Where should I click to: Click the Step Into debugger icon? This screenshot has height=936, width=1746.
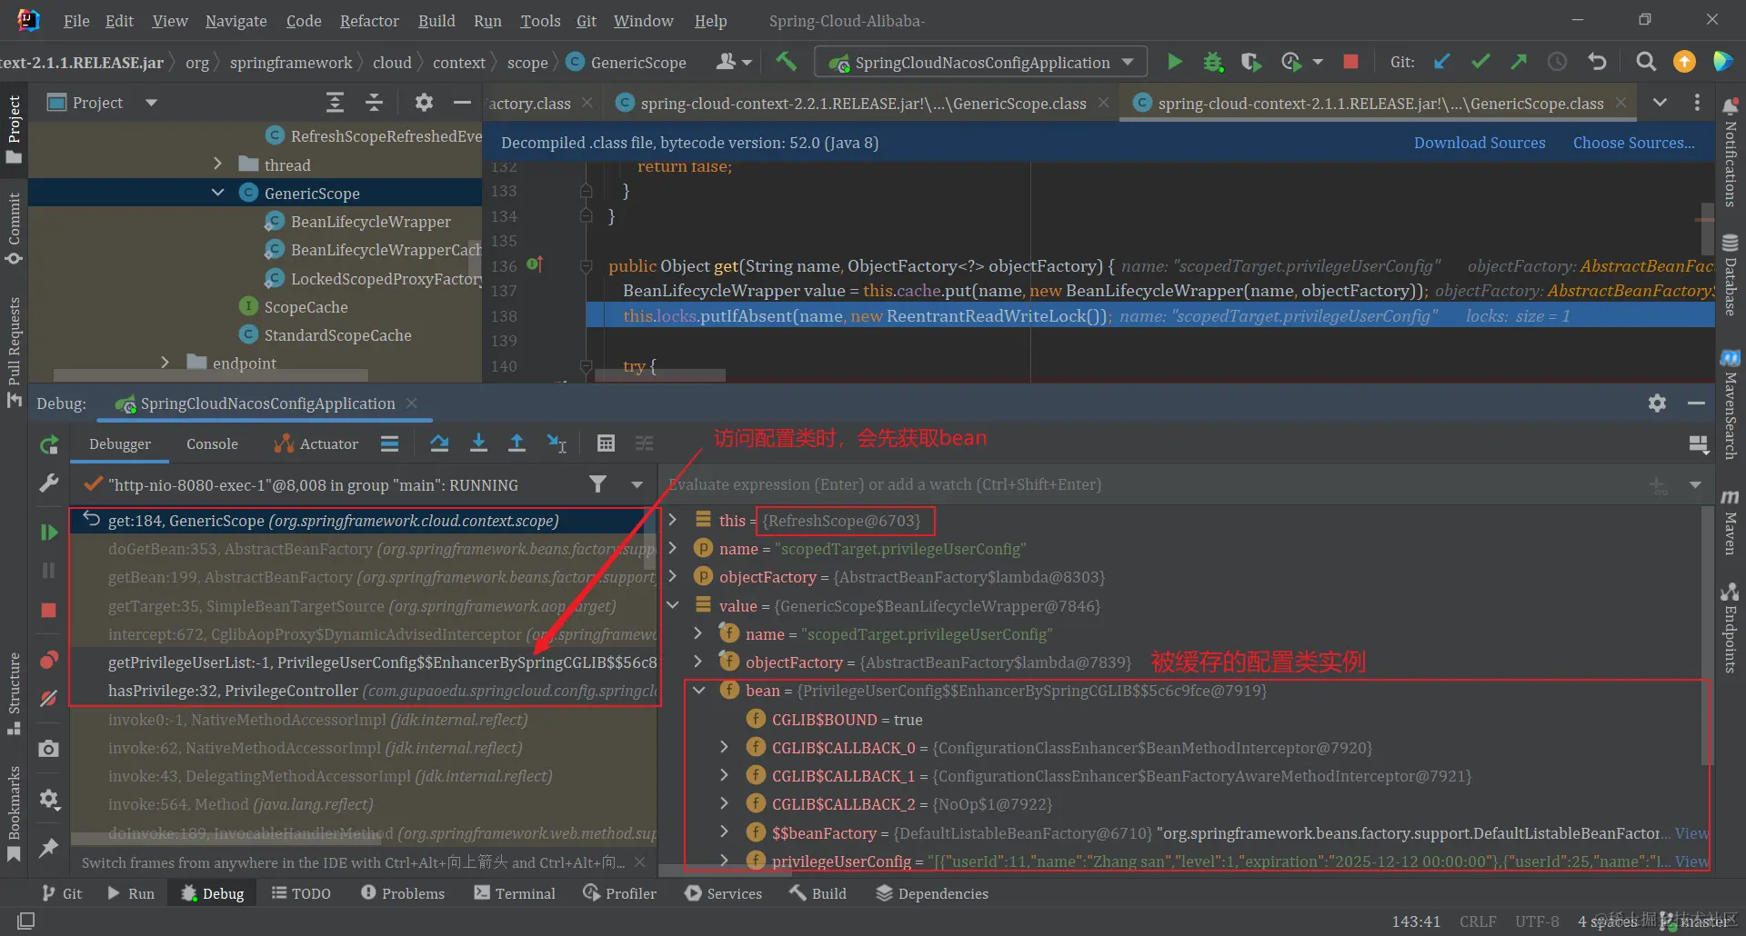(478, 443)
